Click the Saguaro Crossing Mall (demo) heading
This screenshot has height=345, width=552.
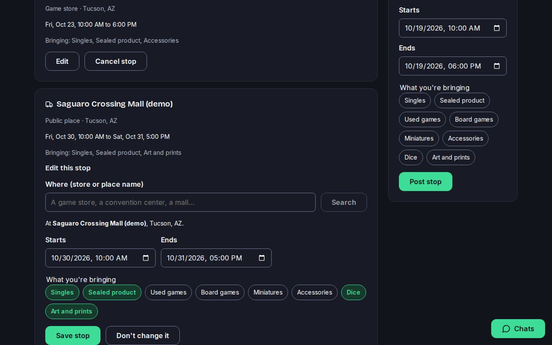115,104
